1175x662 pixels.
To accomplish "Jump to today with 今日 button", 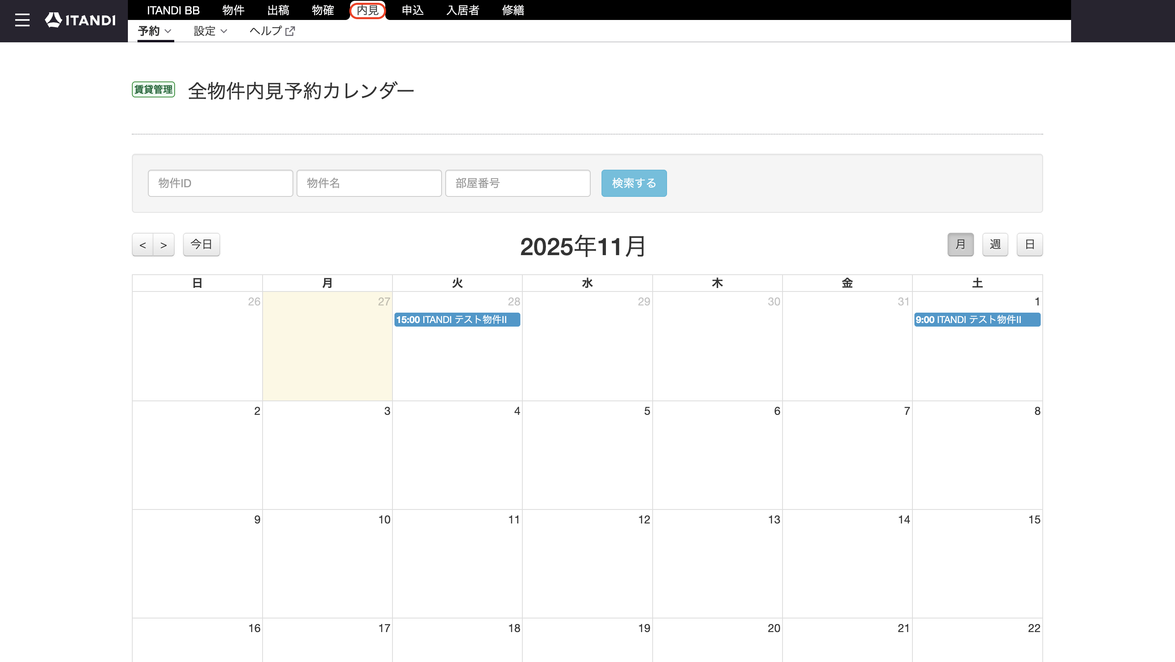I will click(x=201, y=245).
